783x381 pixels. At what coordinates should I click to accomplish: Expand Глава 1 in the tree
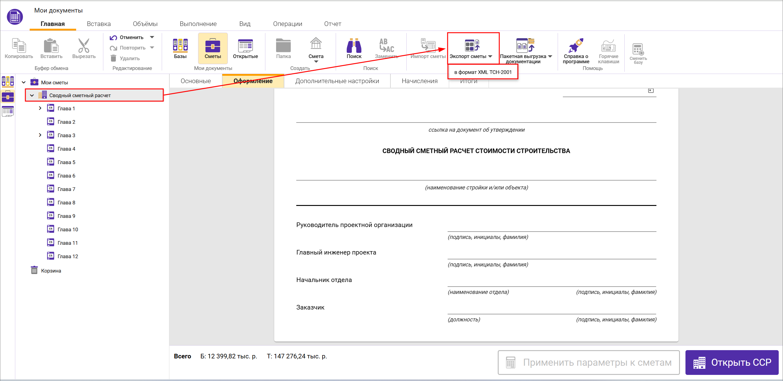(x=40, y=108)
